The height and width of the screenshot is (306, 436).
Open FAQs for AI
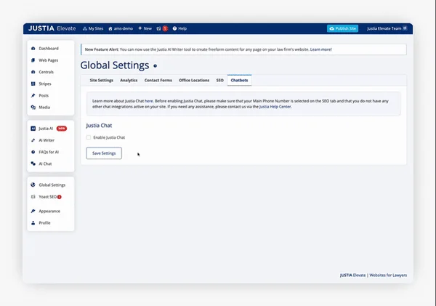click(50, 152)
